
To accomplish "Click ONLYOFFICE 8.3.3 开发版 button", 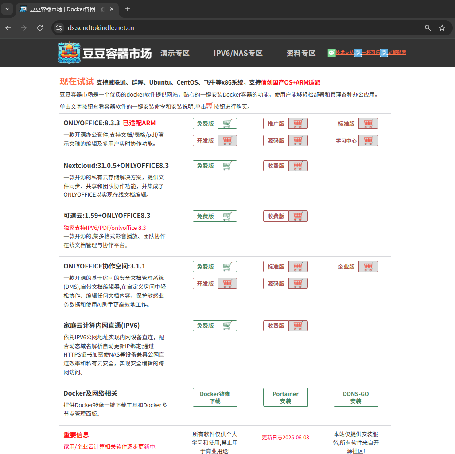I will tap(206, 140).
